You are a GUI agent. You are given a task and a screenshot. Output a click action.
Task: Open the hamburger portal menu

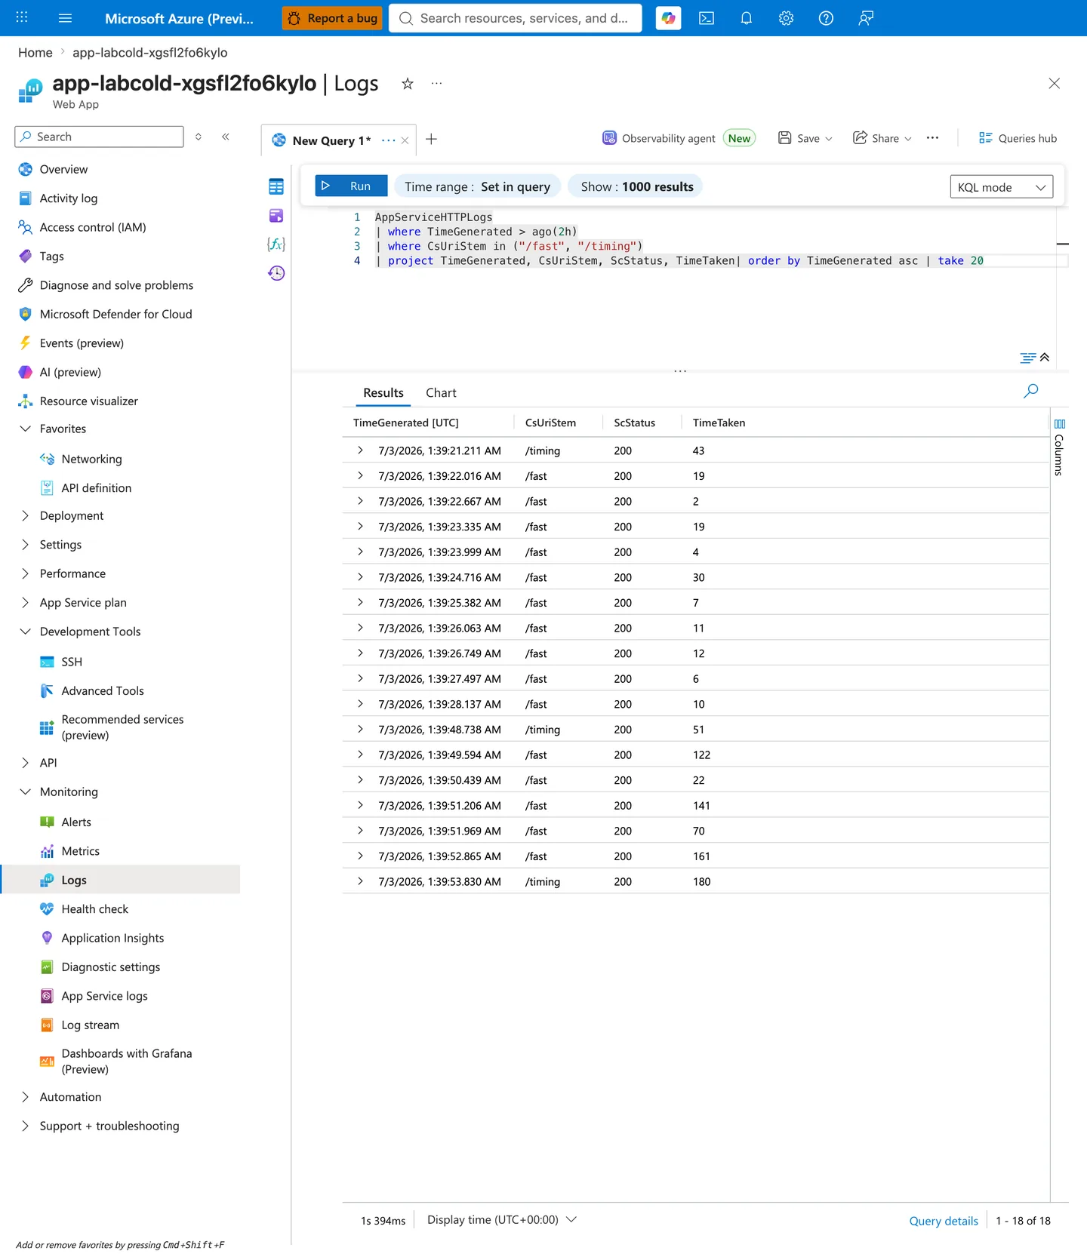tap(65, 18)
